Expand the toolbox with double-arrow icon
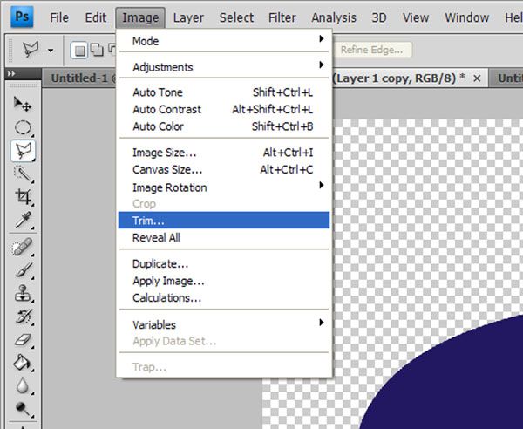Viewport: 523px width, 429px height. tap(11, 73)
